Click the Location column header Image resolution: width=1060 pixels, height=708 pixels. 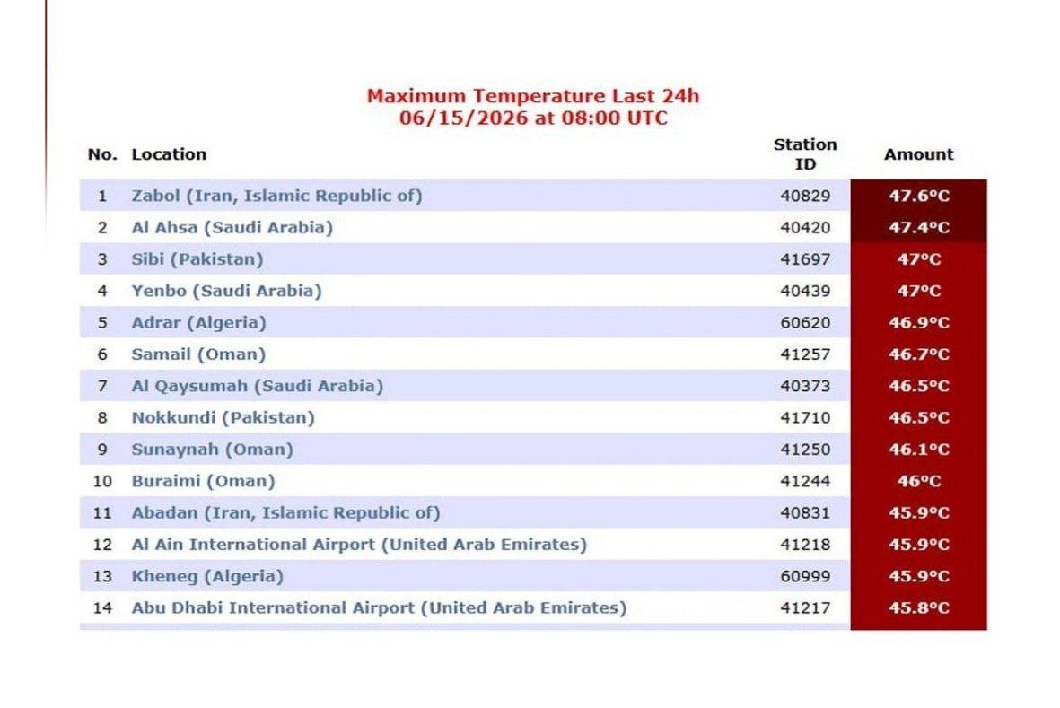(x=169, y=154)
